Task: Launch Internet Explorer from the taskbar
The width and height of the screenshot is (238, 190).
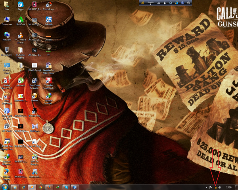Action: coord(23,187)
